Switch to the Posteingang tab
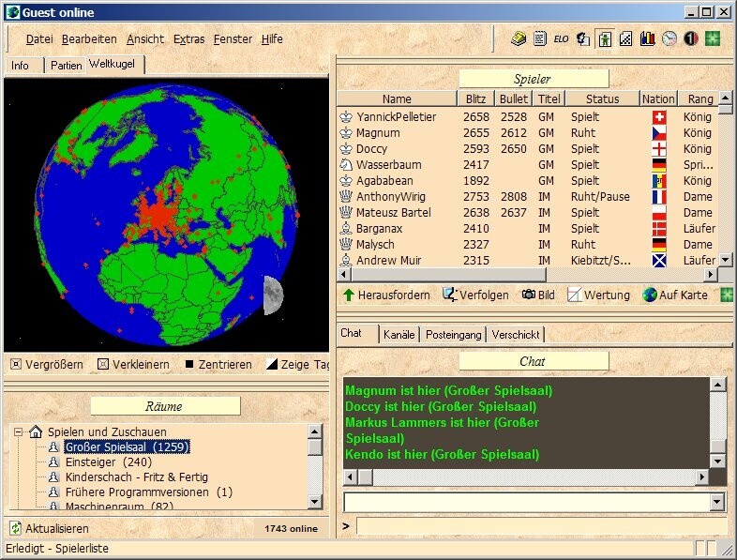 point(453,334)
